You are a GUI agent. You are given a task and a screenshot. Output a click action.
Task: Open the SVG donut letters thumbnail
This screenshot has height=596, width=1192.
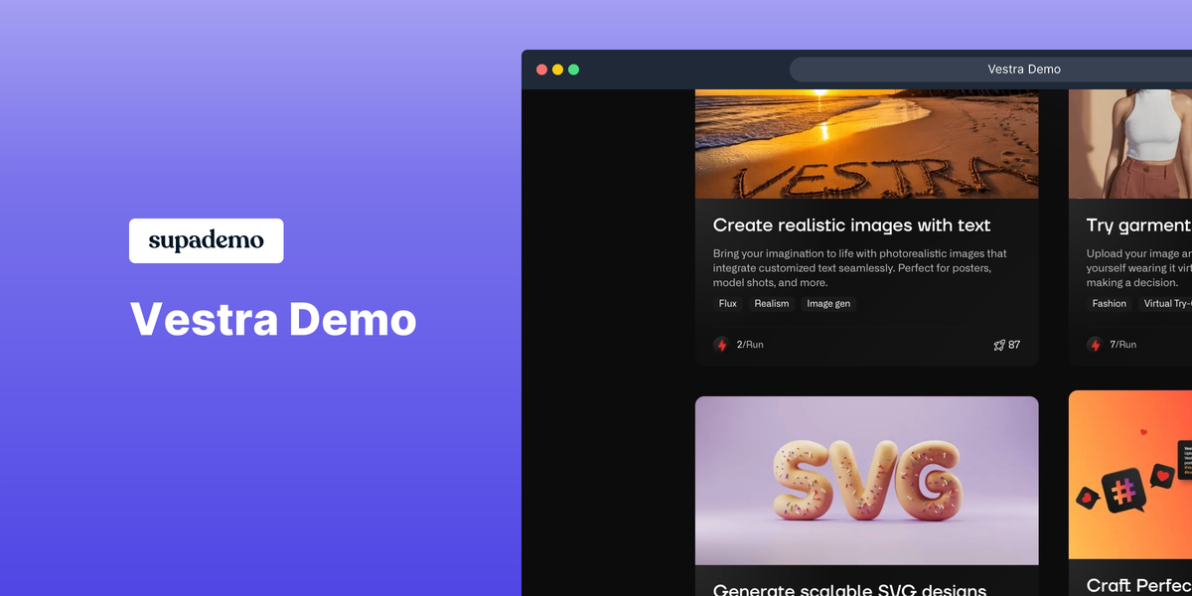866,480
